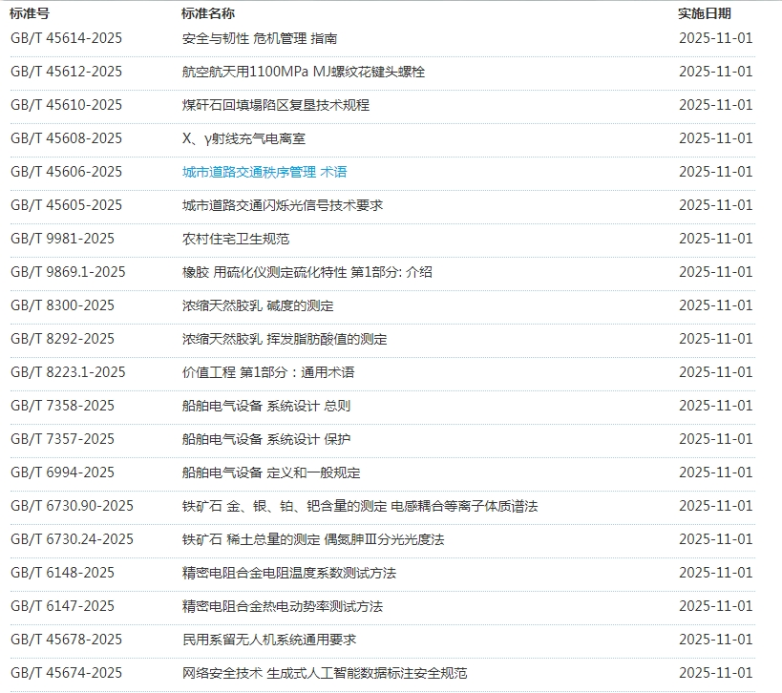
Task: Click 船舶电气设备 系统设计 总则 title
Action: click(x=266, y=406)
